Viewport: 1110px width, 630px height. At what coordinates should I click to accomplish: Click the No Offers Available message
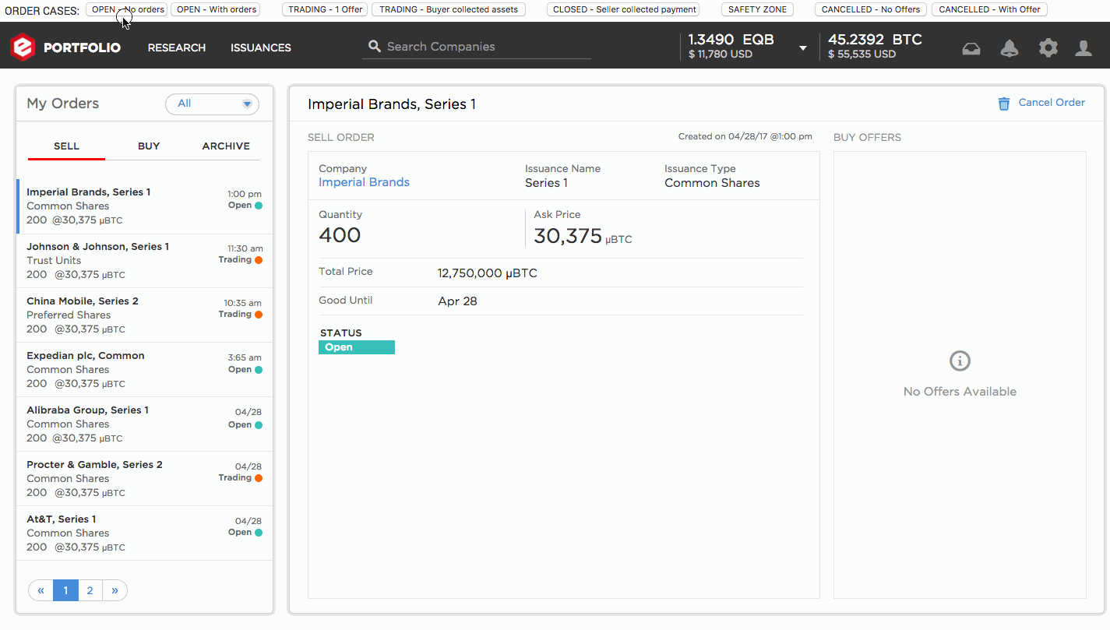click(960, 392)
